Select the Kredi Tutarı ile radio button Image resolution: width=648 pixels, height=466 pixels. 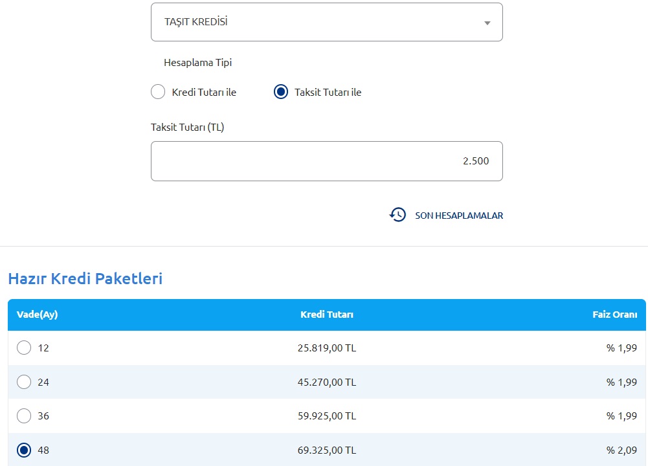(158, 92)
